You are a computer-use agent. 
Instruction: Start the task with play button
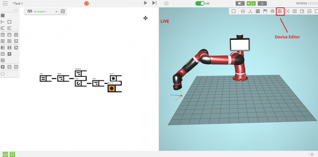tap(146, 3)
